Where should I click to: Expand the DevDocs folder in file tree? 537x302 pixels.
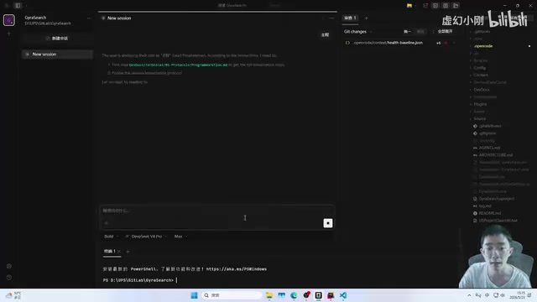482,90
